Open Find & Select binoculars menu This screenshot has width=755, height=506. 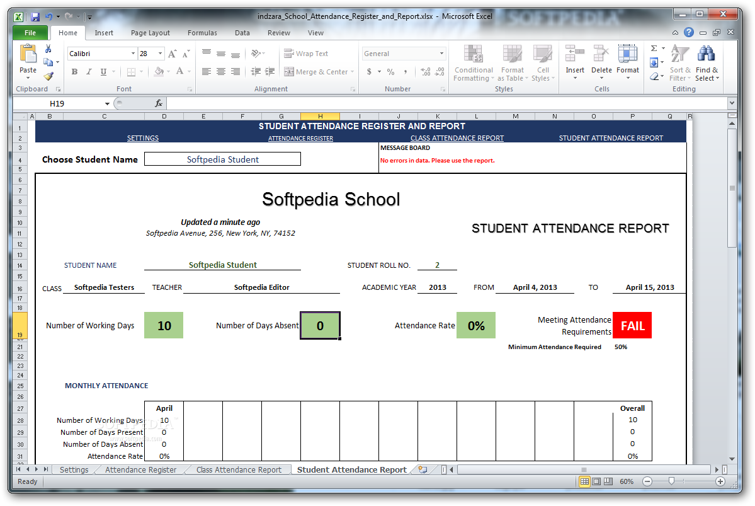click(707, 63)
